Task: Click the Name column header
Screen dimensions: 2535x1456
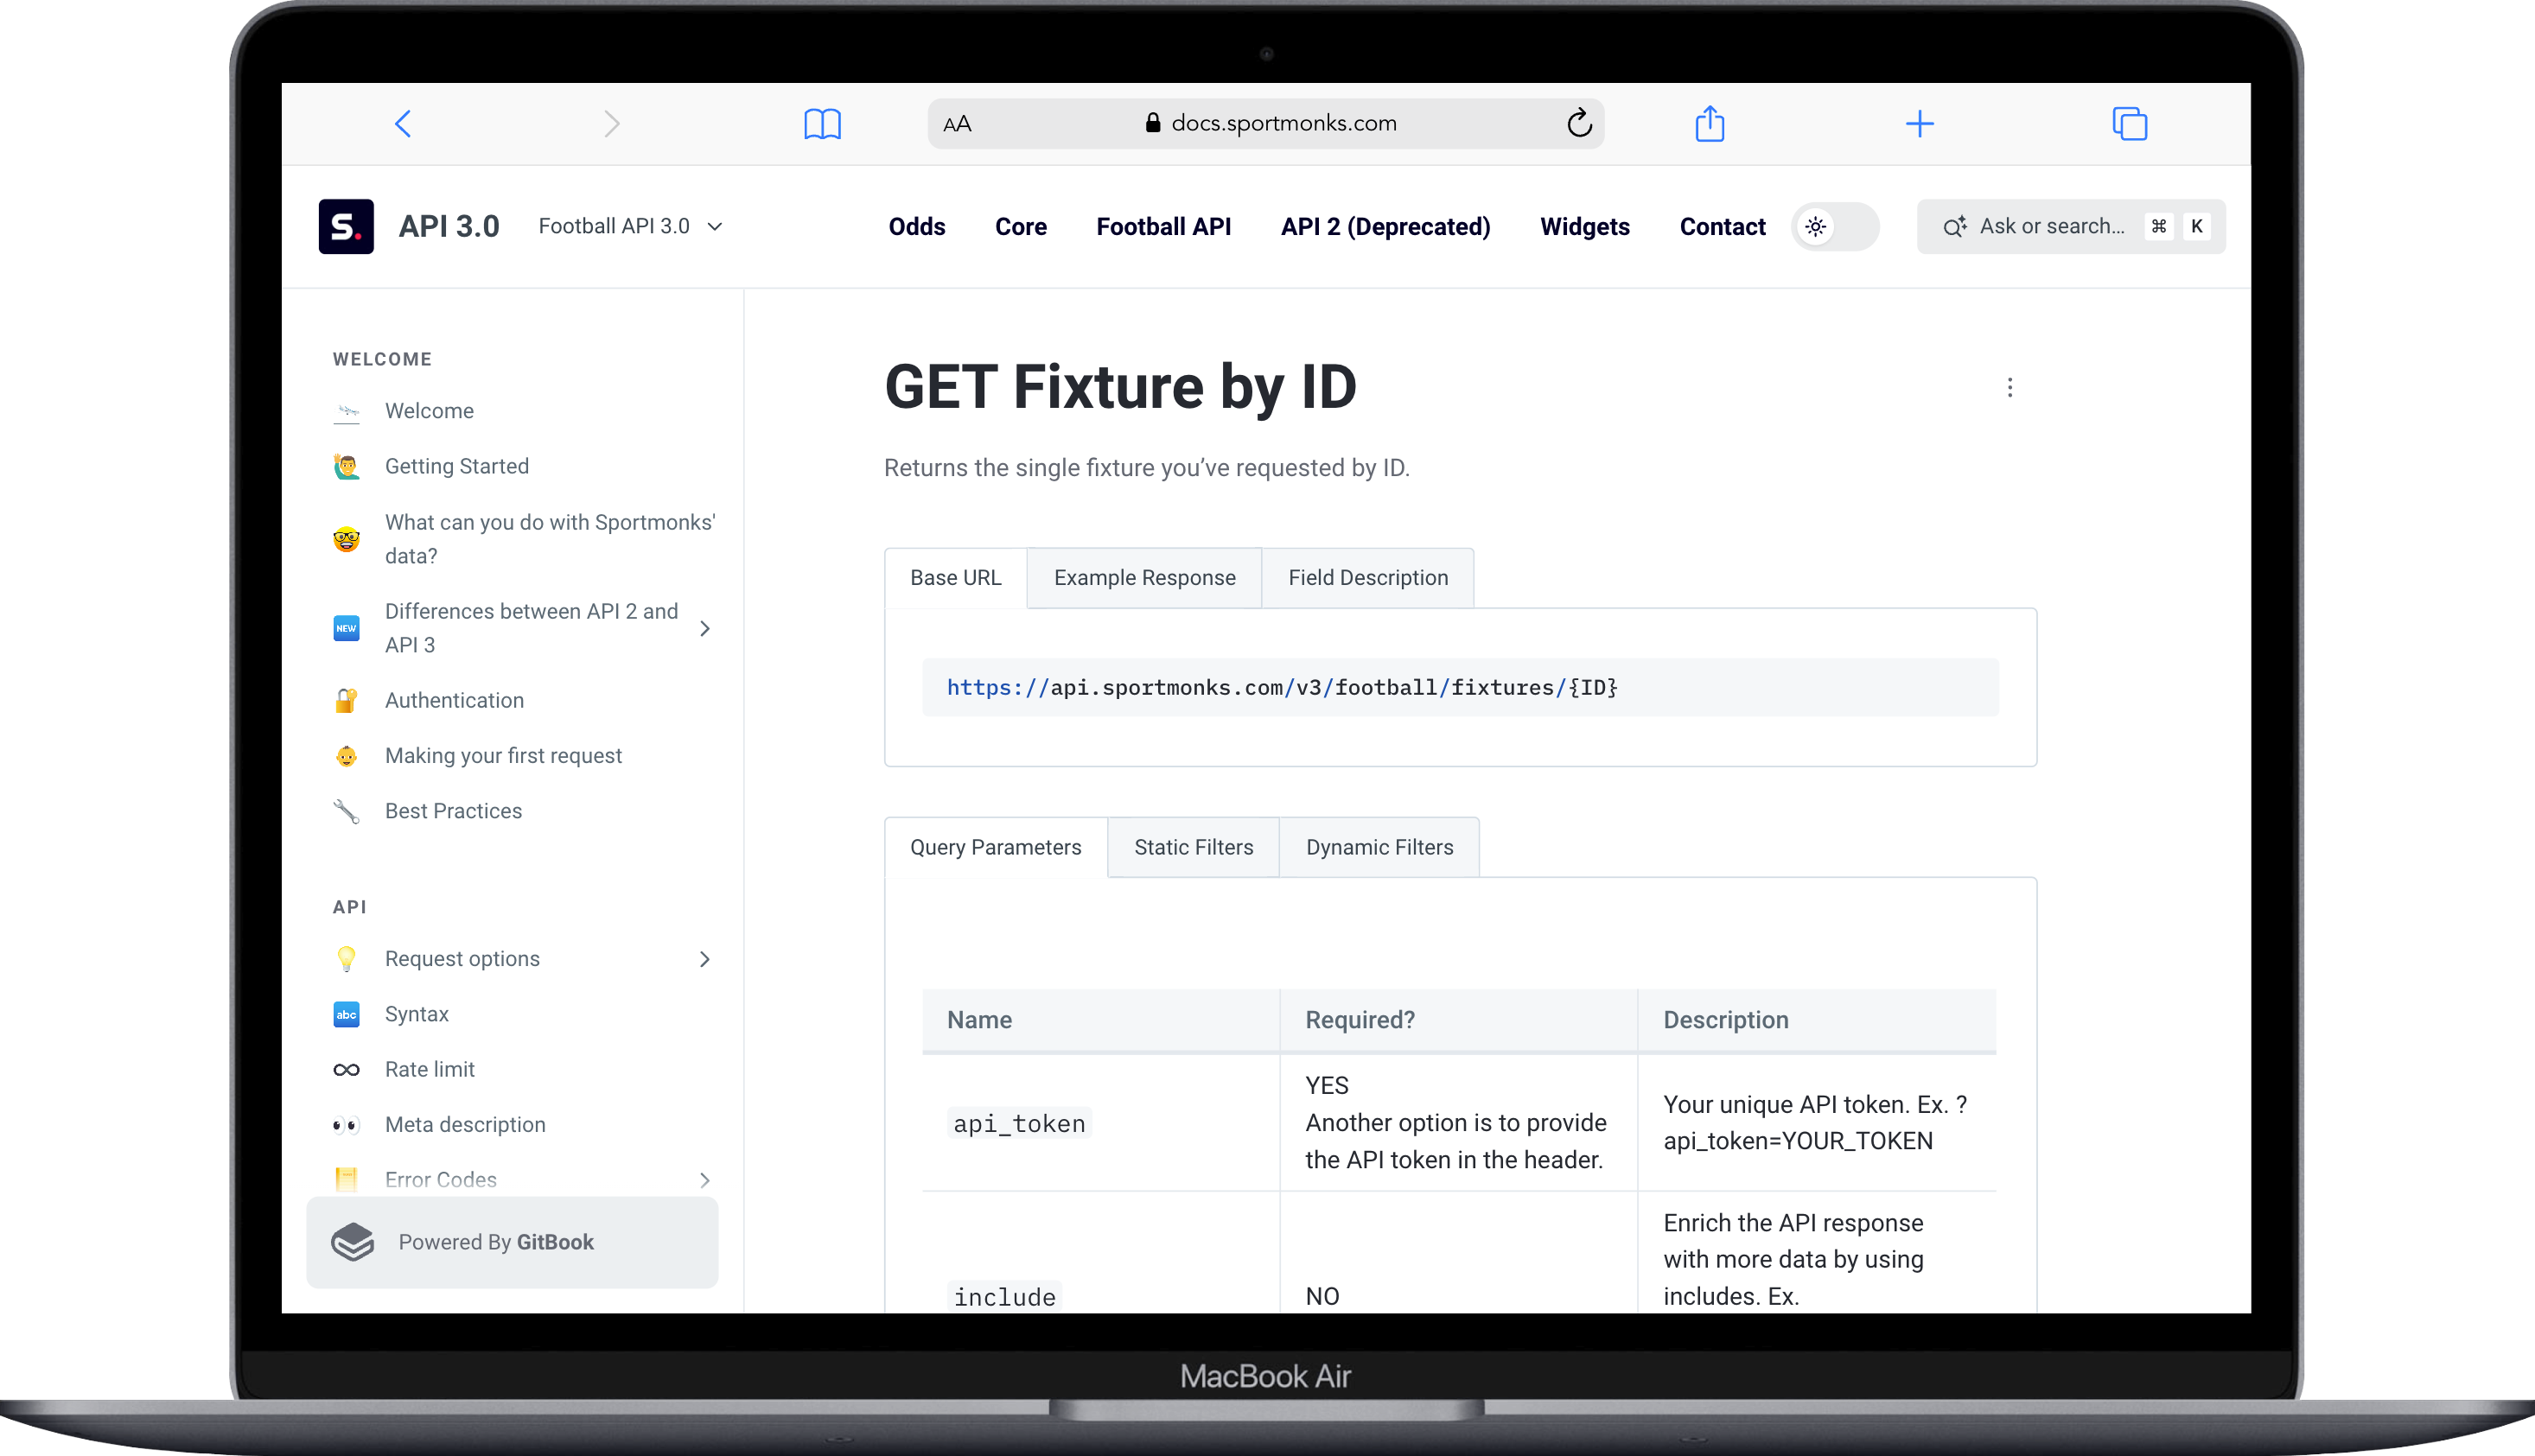Action: (x=1100, y=1021)
